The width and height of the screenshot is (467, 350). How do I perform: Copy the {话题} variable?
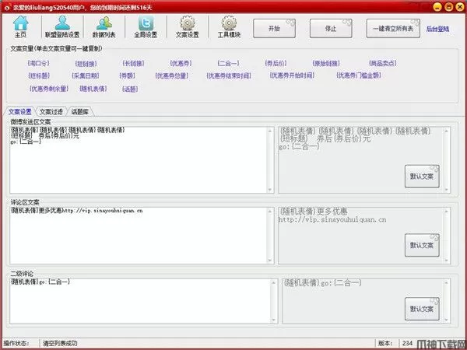pyautogui.click(x=130, y=89)
